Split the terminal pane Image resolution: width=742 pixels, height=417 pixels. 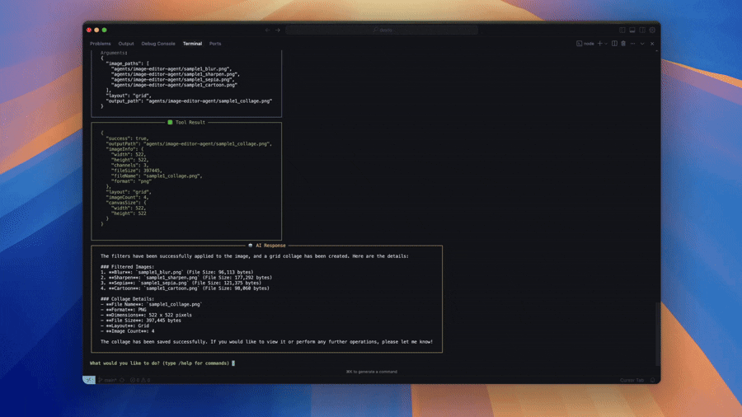pyautogui.click(x=614, y=44)
